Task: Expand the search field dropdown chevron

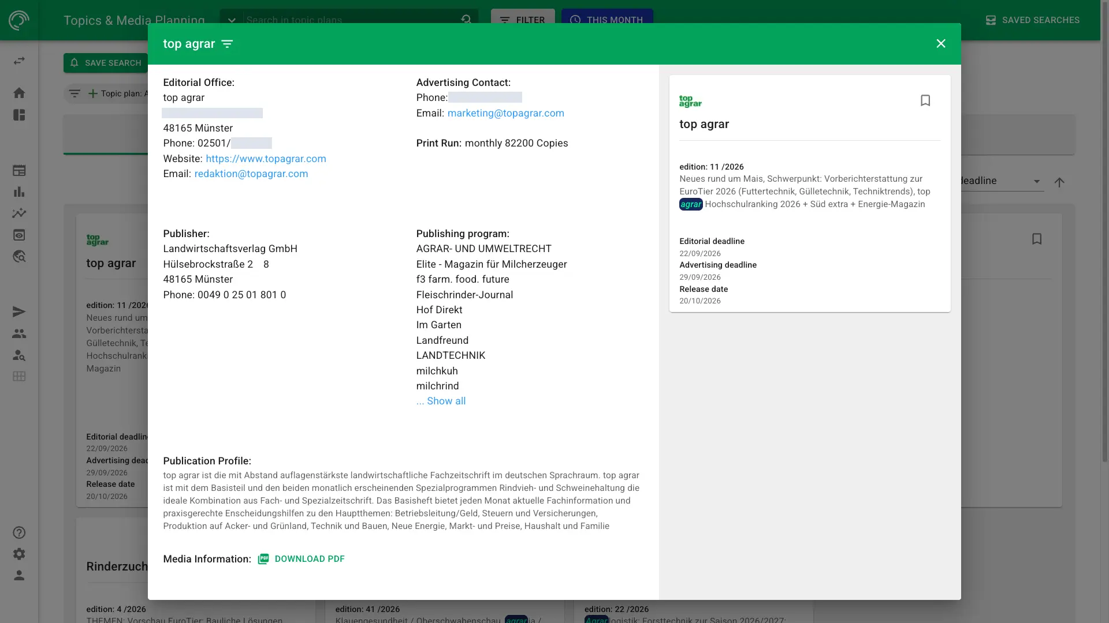Action: [232, 20]
